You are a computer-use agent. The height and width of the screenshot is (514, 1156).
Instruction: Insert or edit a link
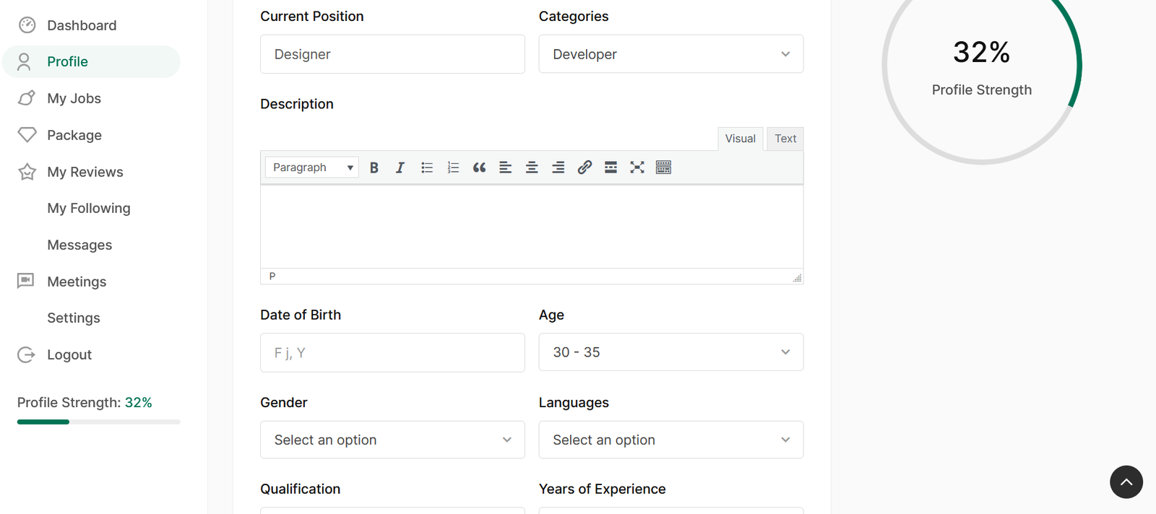pyautogui.click(x=585, y=167)
